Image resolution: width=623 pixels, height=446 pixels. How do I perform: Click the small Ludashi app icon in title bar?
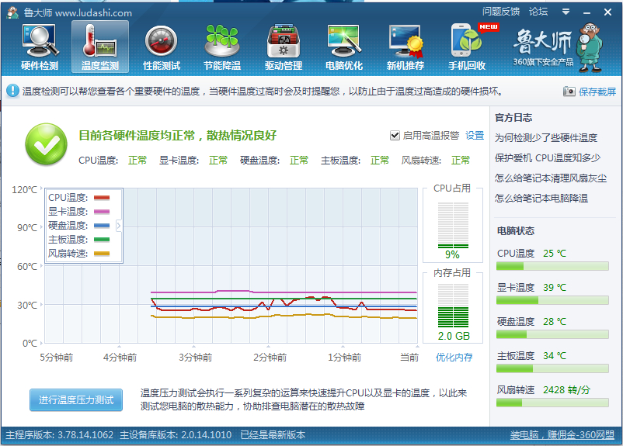click(x=12, y=12)
